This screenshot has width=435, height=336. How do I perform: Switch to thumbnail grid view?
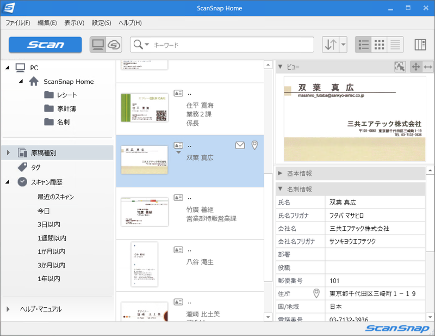pyautogui.click(x=379, y=44)
